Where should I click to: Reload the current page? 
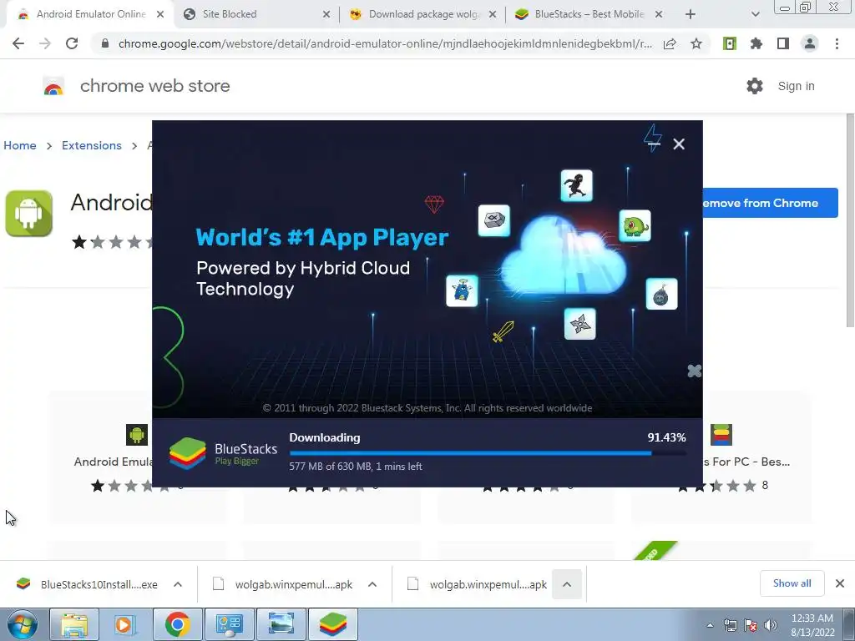pyautogui.click(x=72, y=43)
